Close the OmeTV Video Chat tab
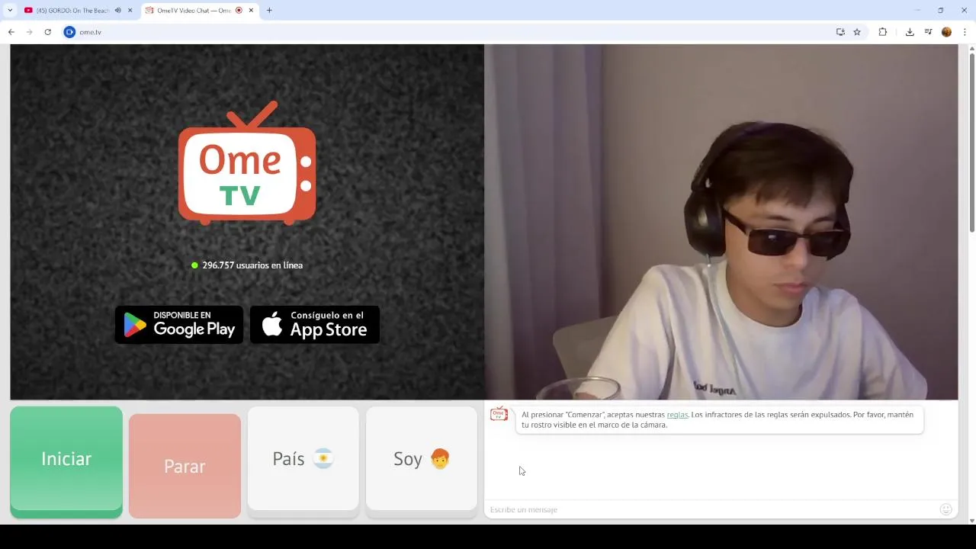976x549 pixels. (251, 11)
